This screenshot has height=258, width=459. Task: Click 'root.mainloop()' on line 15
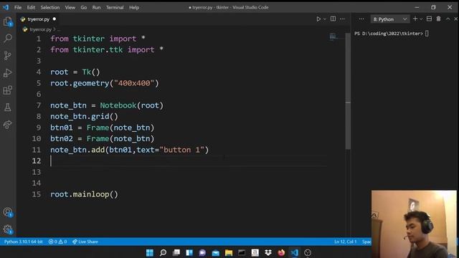click(85, 194)
